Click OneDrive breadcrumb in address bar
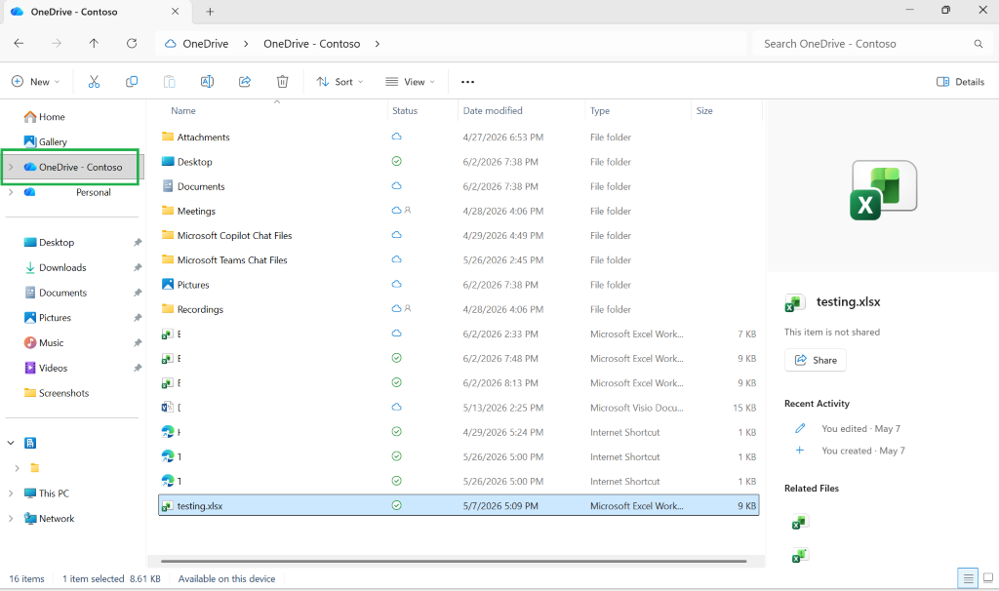Screen dimensions: 999x591 (x=205, y=43)
